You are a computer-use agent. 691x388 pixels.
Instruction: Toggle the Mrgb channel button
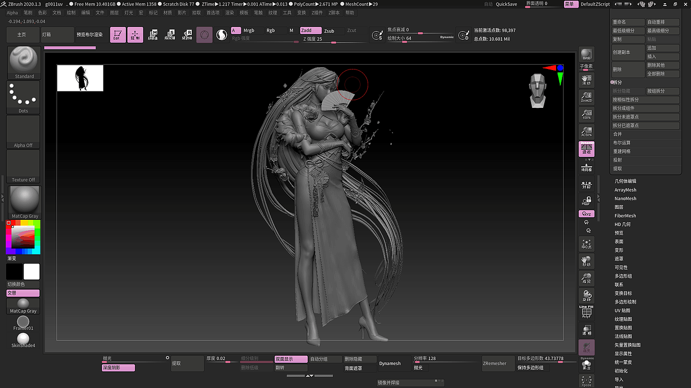tap(249, 31)
